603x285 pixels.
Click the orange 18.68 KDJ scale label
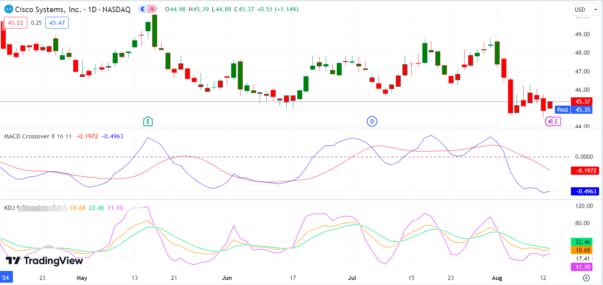pos(581,250)
